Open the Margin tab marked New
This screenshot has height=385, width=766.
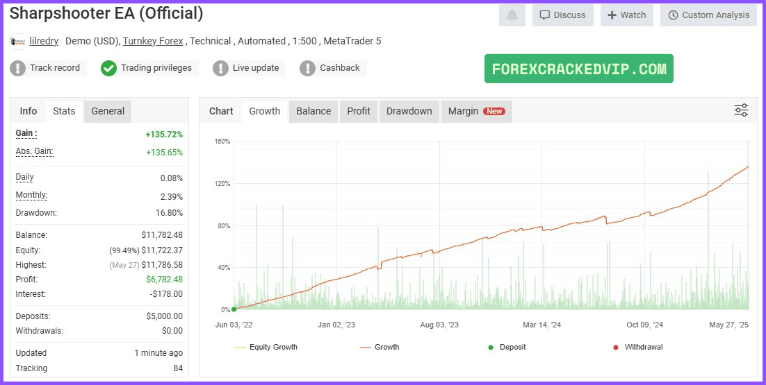point(477,111)
